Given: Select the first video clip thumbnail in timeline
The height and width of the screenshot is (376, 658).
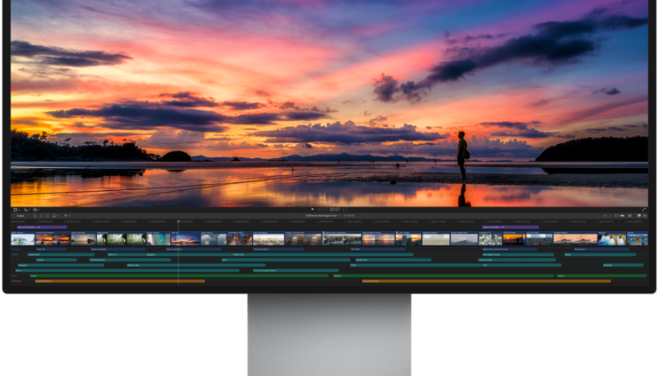Looking at the screenshot, I should (x=23, y=239).
